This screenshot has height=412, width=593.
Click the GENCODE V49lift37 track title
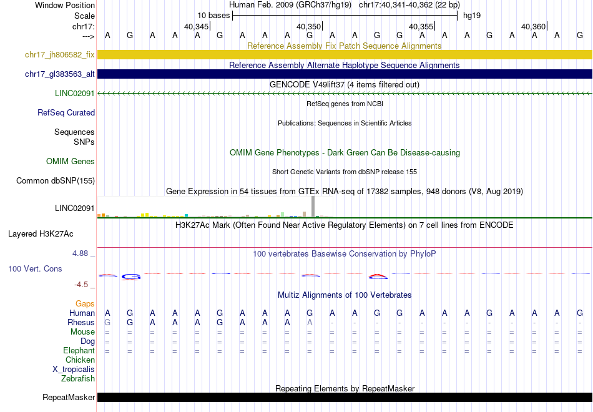[345, 84]
